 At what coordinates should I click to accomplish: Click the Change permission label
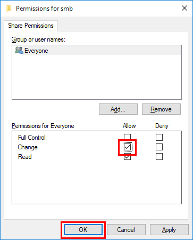28,147
